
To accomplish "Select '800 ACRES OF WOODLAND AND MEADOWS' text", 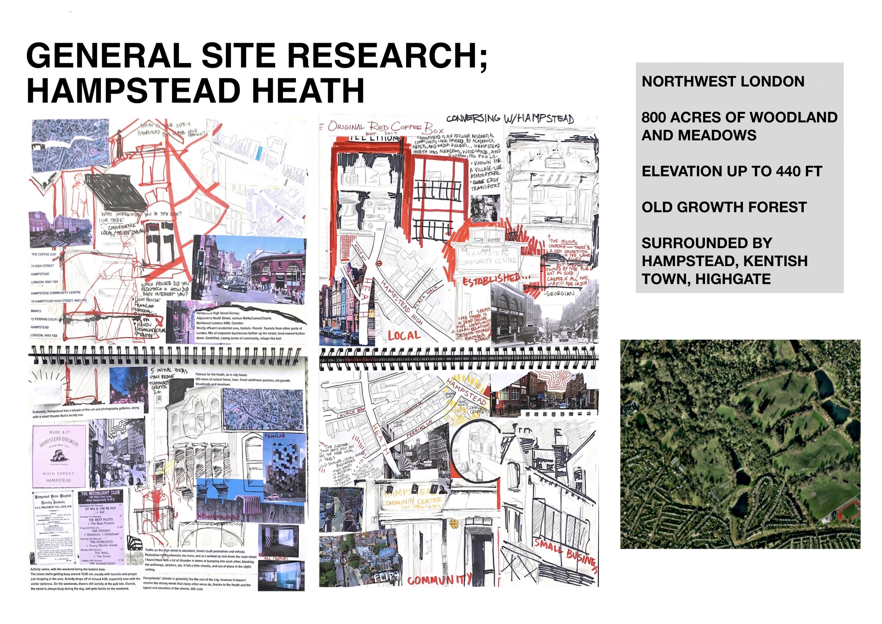I will 739,126.
